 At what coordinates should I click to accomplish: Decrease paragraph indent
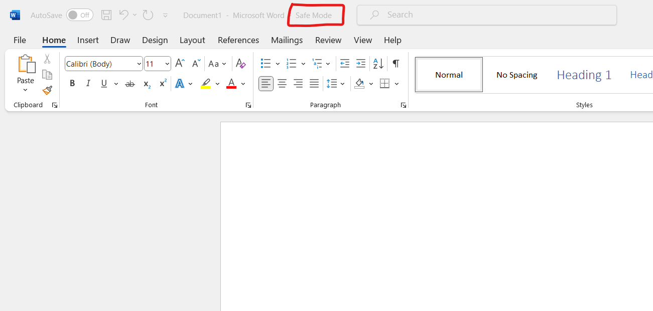345,64
